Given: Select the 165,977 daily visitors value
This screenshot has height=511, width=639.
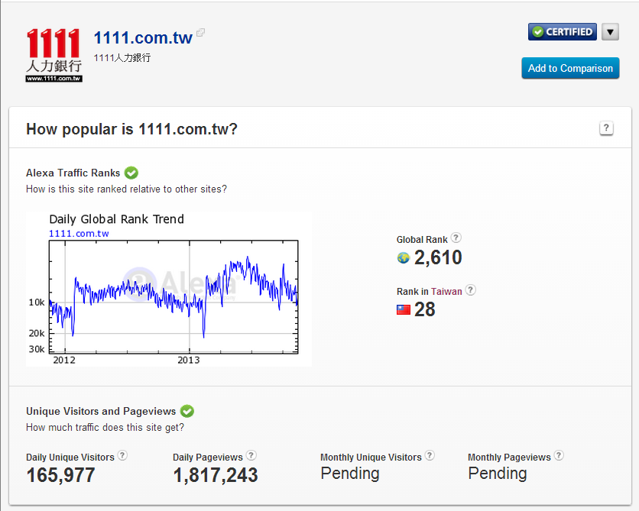Looking at the screenshot, I should point(60,475).
